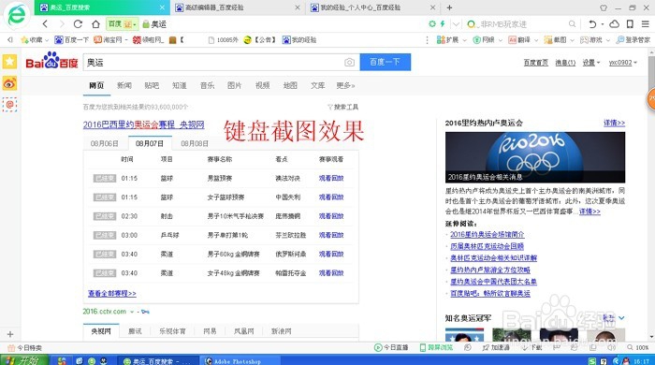Open the 百度首页 link

pos(536,62)
